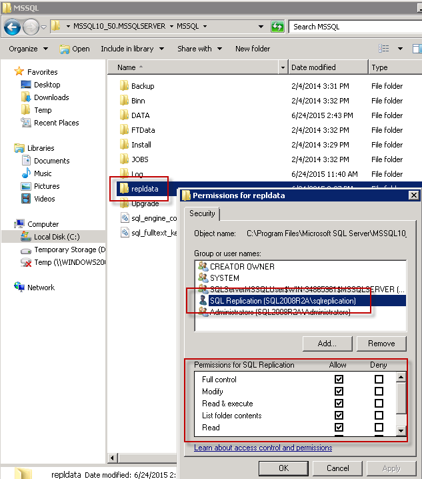The image size is (422, 479).
Task: Open Learn about access control link
Action: [263, 448]
